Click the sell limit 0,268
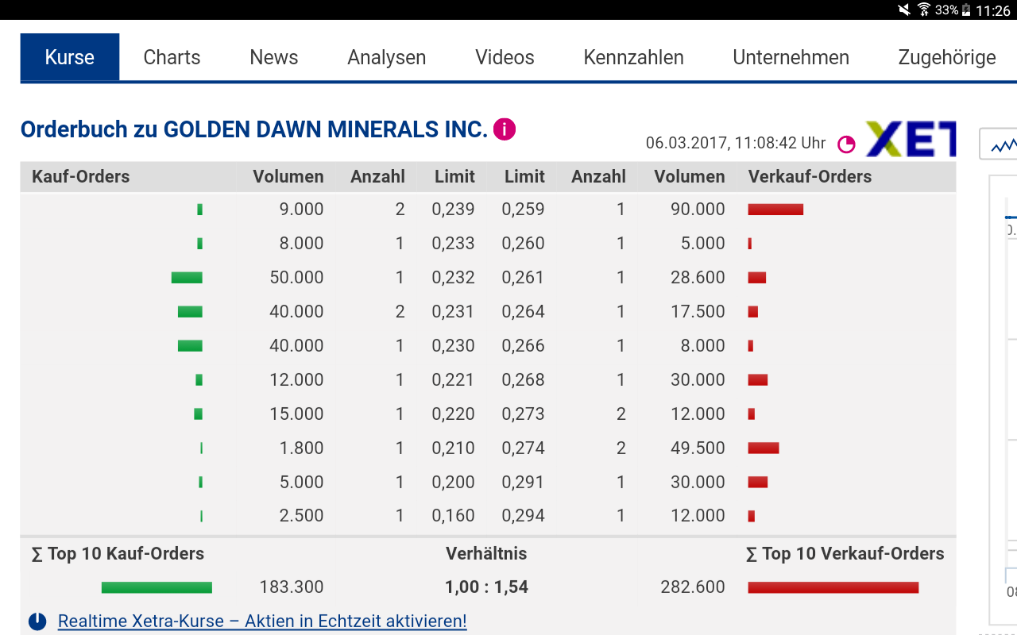Screen dimensions: 1017x635 [x=524, y=380]
